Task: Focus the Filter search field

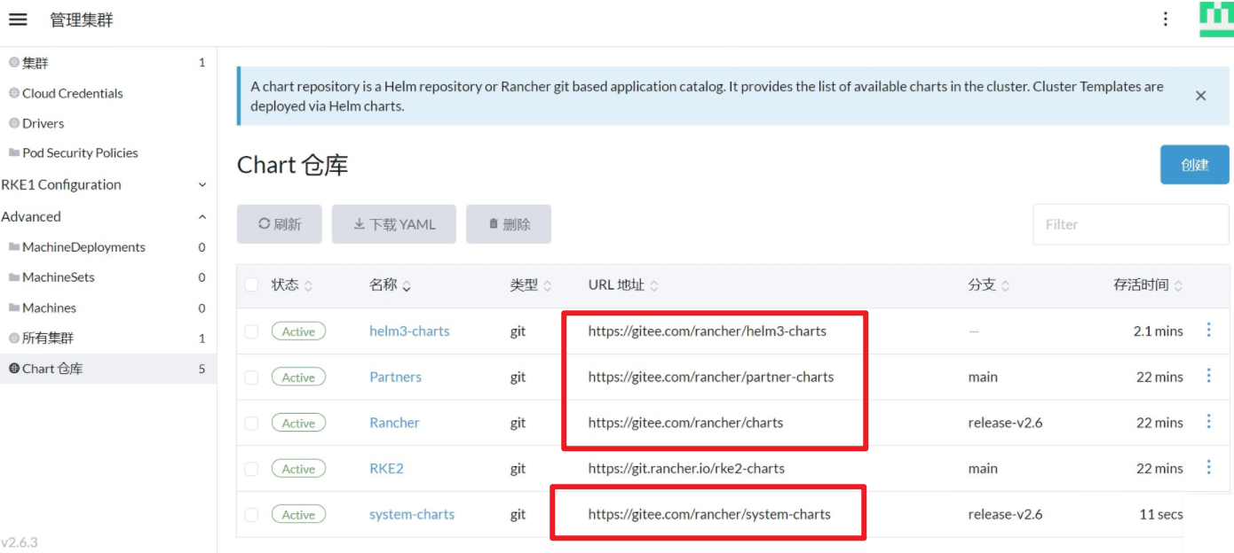Action: [1130, 224]
